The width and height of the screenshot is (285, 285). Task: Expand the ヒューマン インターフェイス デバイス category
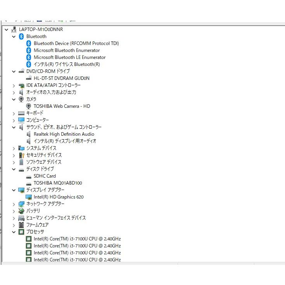[x=14, y=218]
